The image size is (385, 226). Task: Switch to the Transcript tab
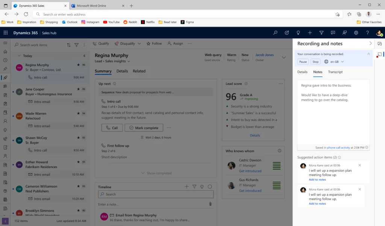(x=335, y=72)
